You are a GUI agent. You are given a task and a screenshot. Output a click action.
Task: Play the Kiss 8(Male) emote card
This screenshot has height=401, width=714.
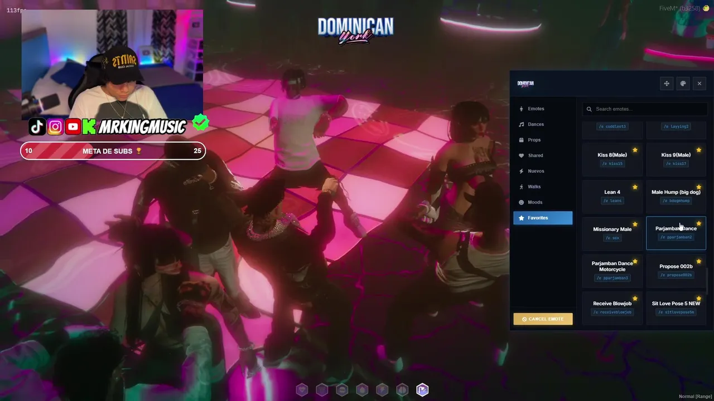click(612, 159)
